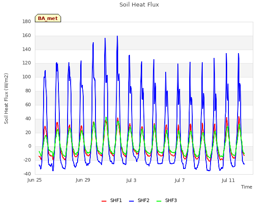Click the BA_met annotation label
The height and width of the screenshot is (209, 279).
click(48, 18)
